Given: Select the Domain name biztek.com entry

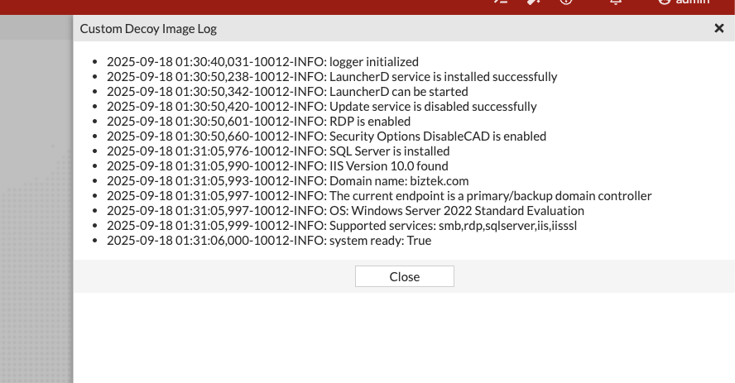Looking at the screenshot, I should click(288, 181).
